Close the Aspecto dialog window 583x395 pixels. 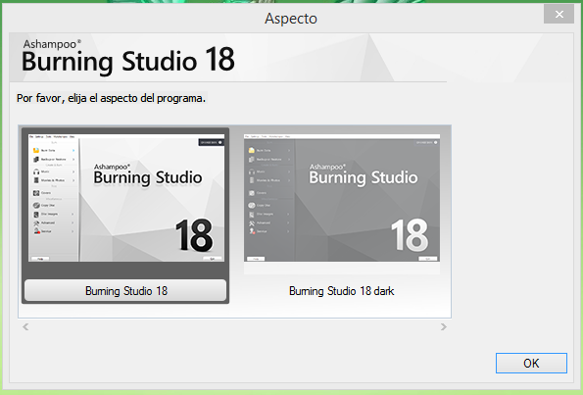click(559, 15)
